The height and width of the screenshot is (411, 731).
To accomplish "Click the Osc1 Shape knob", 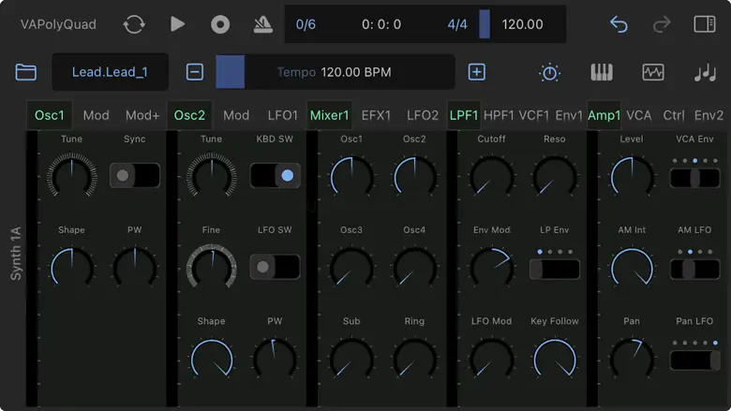I will pos(71,268).
